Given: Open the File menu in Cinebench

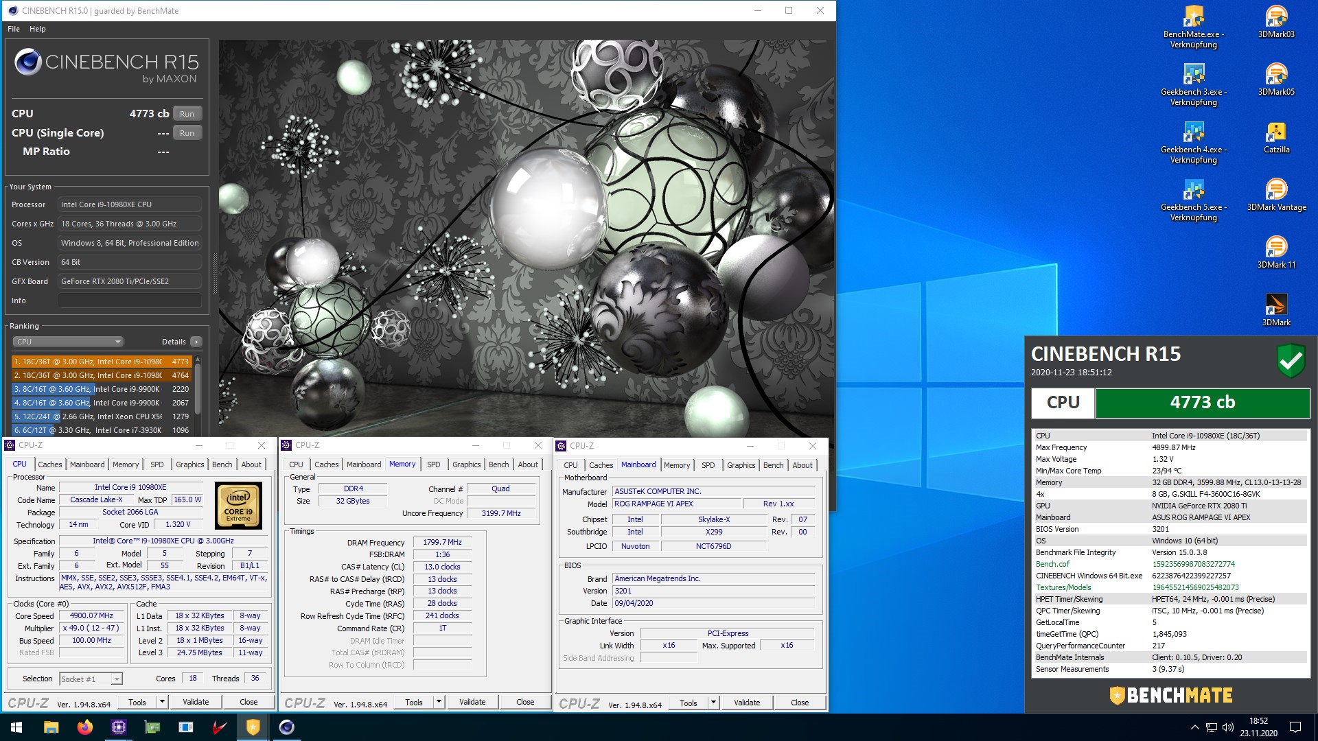Looking at the screenshot, I should [14, 29].
